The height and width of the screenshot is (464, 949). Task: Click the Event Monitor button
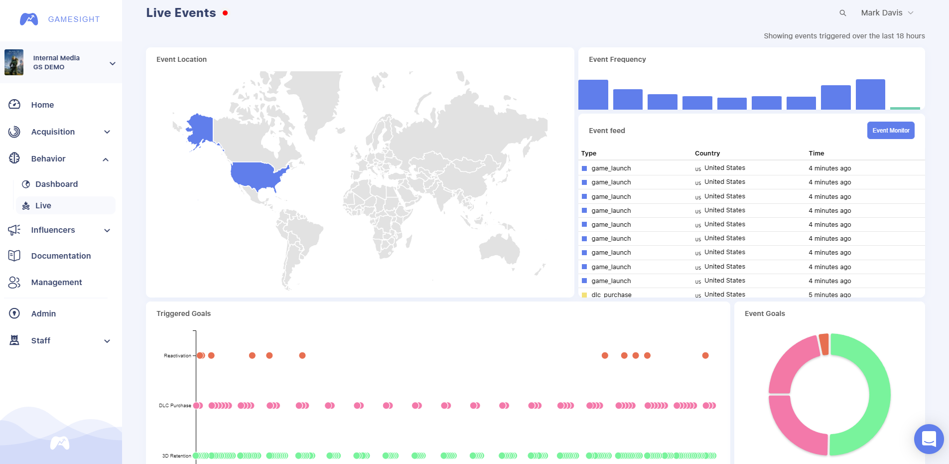[891, 131]
